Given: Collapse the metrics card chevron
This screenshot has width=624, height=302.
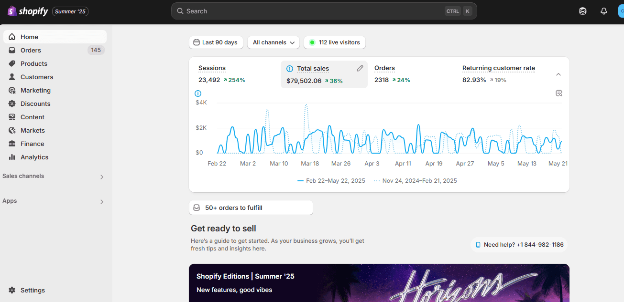Looking at the screenshot, I should 558,74.
